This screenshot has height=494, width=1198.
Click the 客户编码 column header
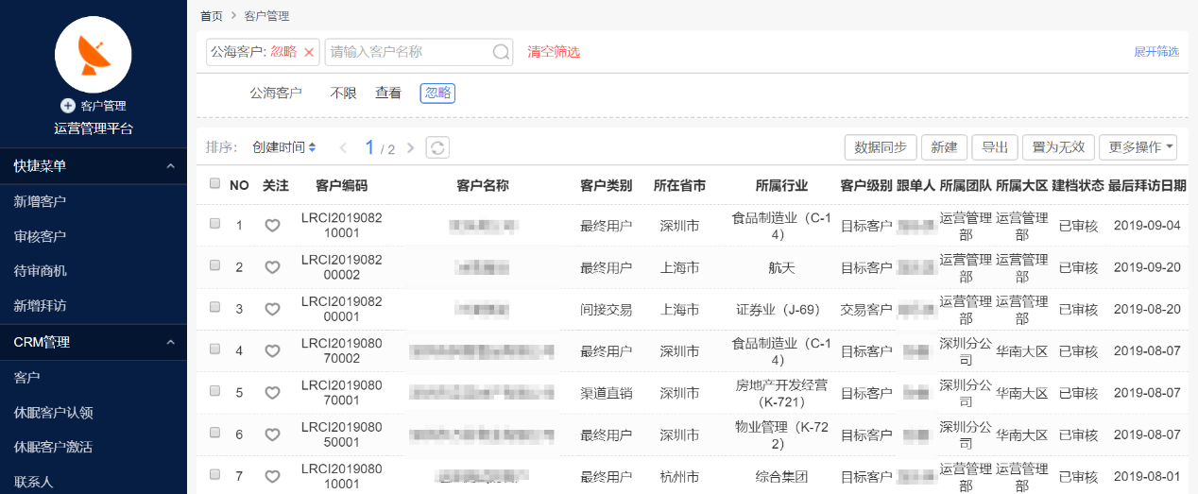pos(341,186)
